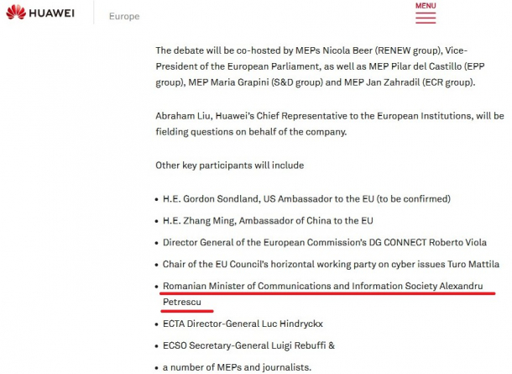The height and width of the screenshot is (374, 512).
Task: Click the 'Other key participants will include' text
Action: [229, 166]
